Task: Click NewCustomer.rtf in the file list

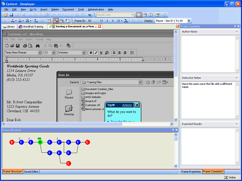Action: pyautogui.click(x=93, y=109)
